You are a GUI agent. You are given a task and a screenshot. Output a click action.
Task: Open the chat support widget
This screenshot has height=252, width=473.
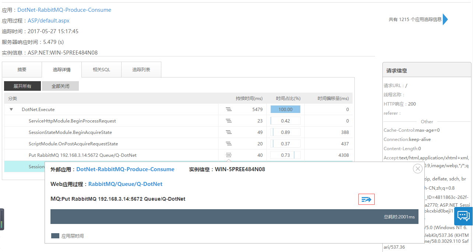[463, 216]
